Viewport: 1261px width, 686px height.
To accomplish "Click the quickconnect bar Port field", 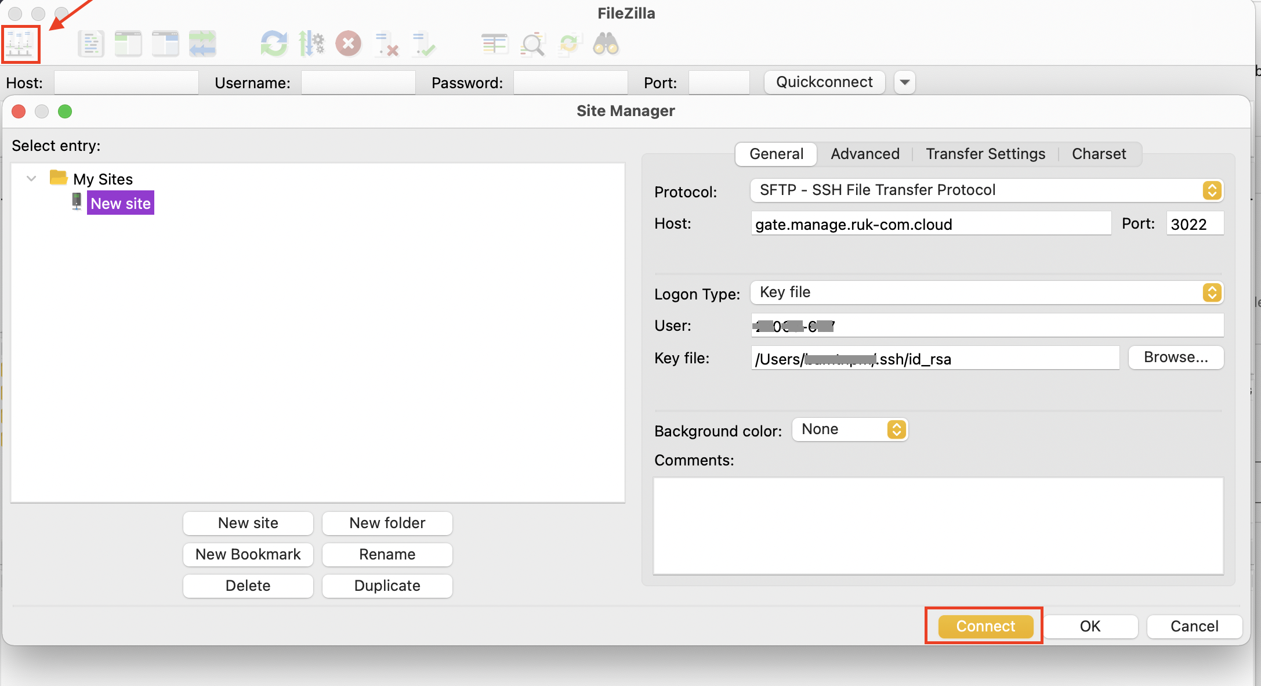I will coord(719,82).
